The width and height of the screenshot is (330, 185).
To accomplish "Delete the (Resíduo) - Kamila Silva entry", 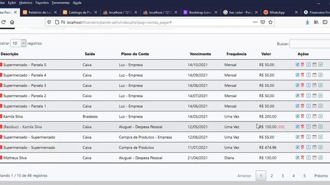I will point(303,126).
